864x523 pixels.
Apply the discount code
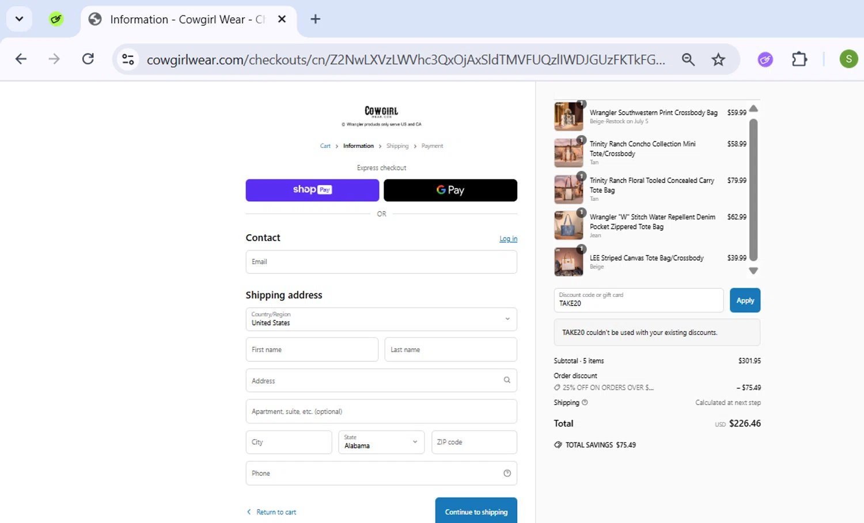745,300
